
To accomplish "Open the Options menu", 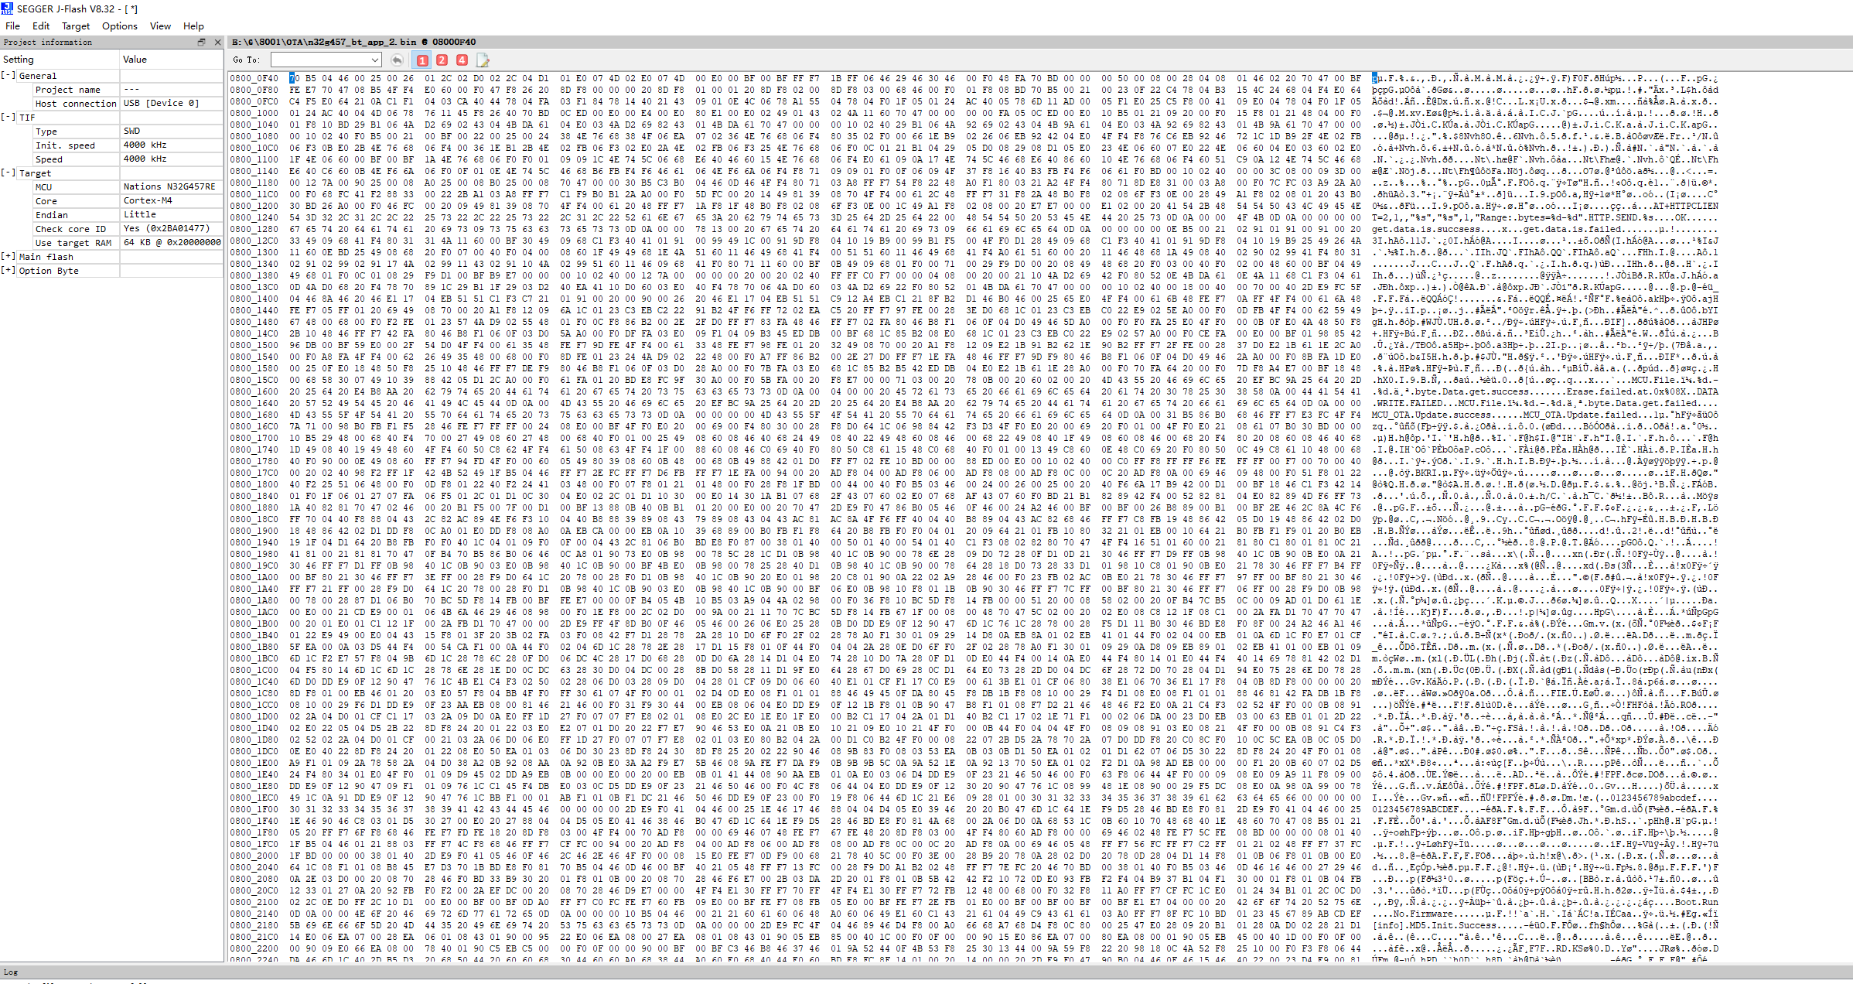I will tap(119, 26).
